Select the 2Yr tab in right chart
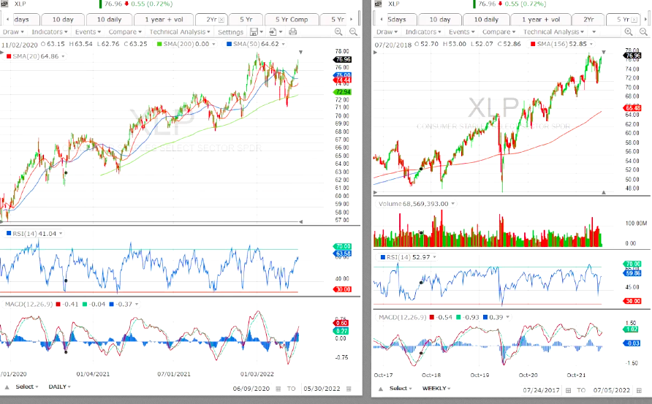 [x=588, y=20]
